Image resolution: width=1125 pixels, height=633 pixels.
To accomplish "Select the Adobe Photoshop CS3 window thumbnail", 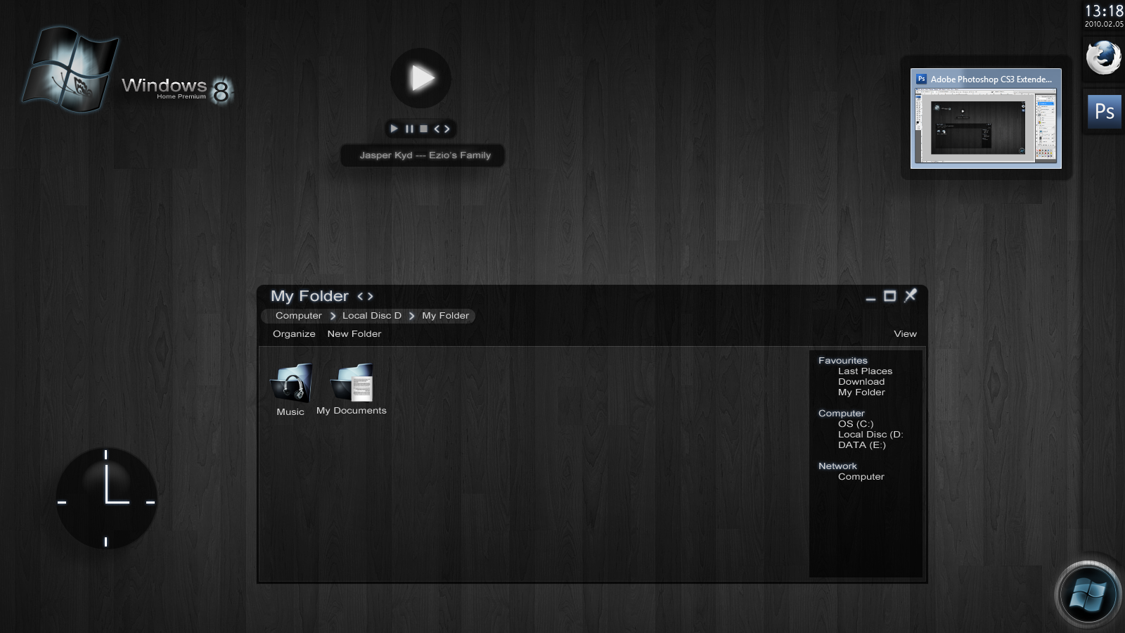I will coord(986,118).
